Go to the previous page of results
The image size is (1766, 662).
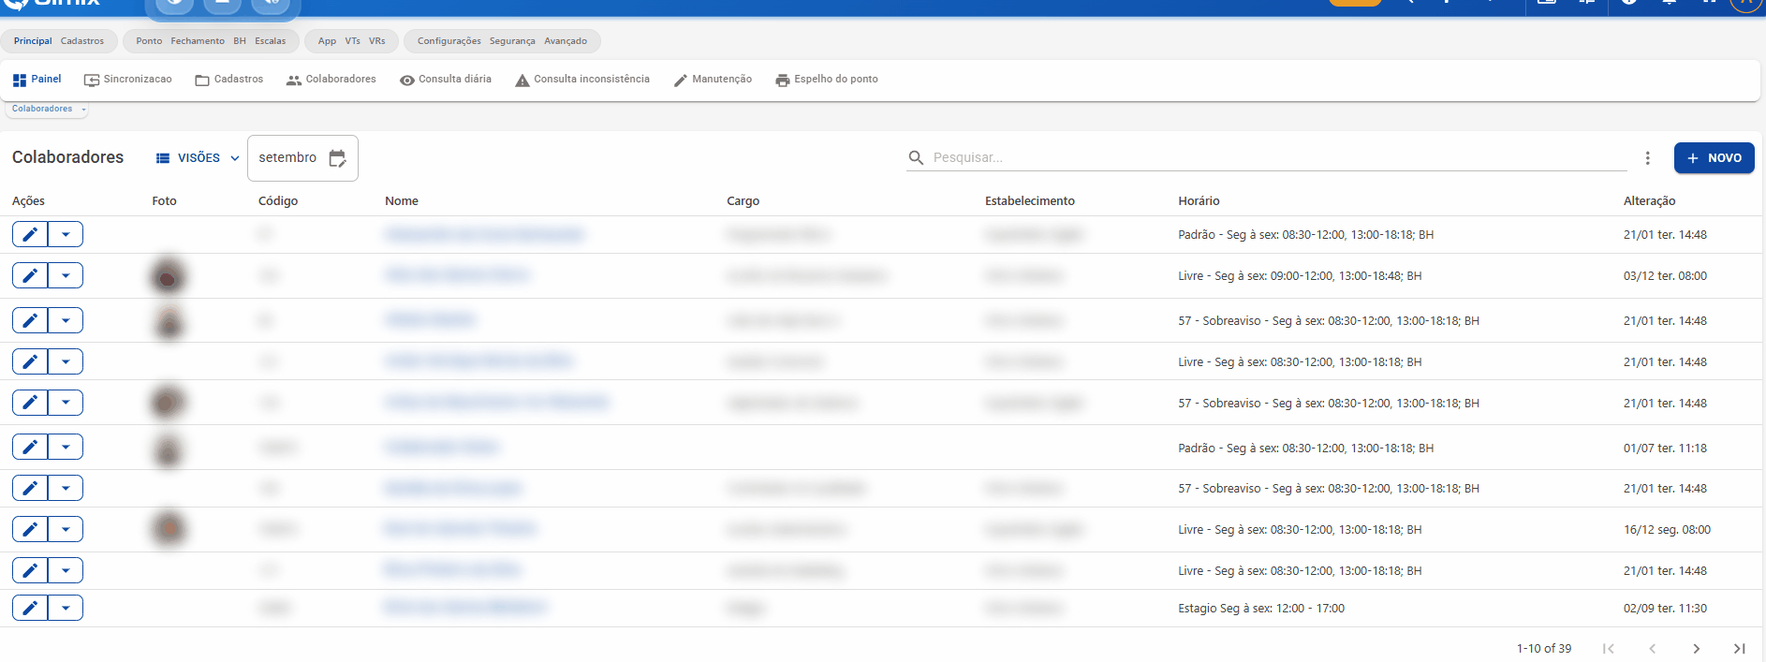click(x=1653, y=648)
